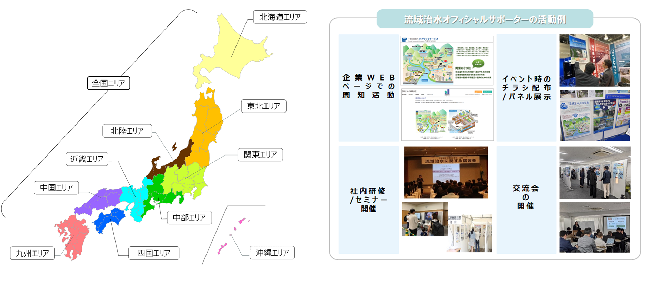Click the pink Kyushu region on map
The width and height of the screenshot is (662, 288).
pyautogui.click(x=72, y=234)
